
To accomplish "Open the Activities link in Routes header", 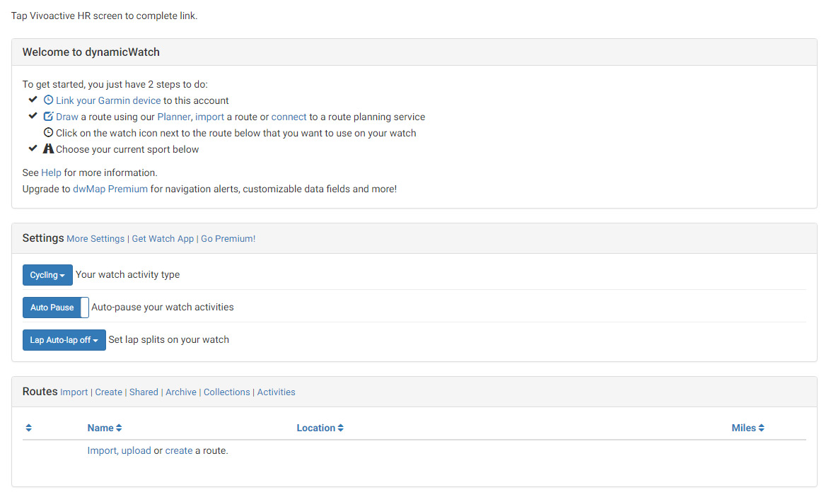I will click(x=276, y=392).
